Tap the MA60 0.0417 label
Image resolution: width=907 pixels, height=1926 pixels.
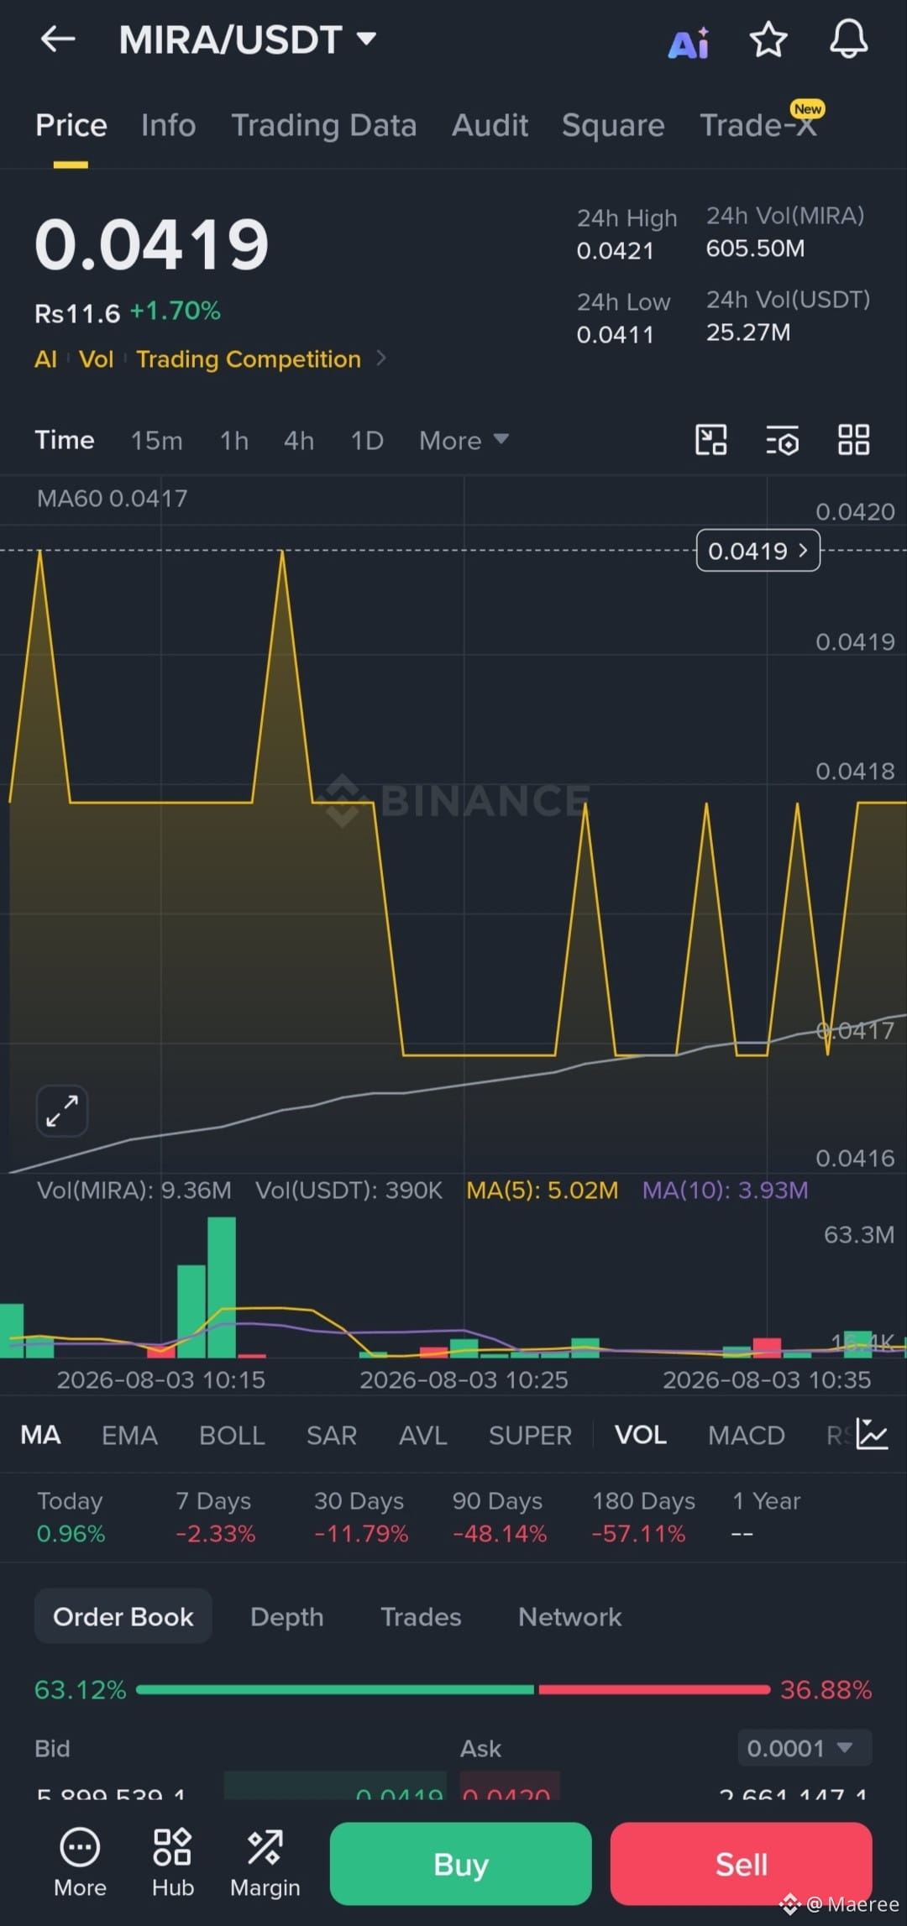click(112, 498)
